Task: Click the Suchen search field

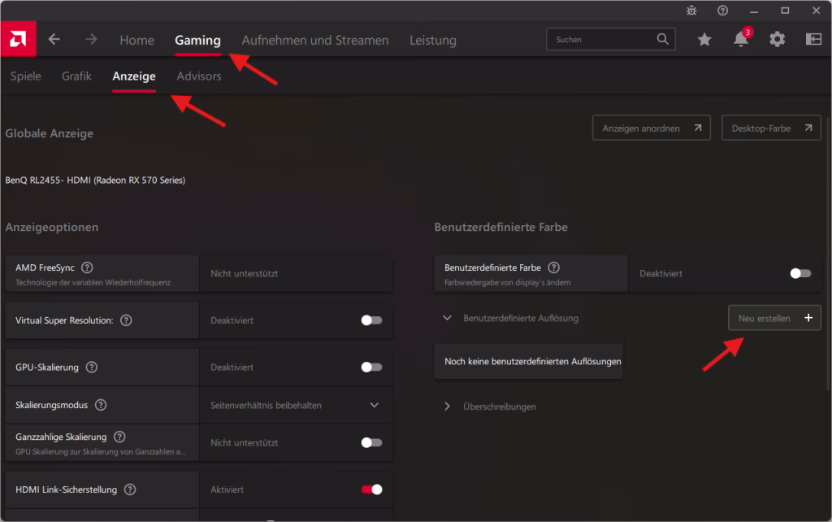Action: [x=609, y=38]
